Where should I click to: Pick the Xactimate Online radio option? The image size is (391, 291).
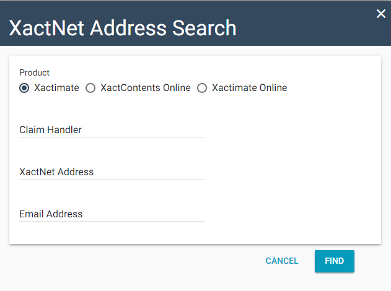coord(202,88)
